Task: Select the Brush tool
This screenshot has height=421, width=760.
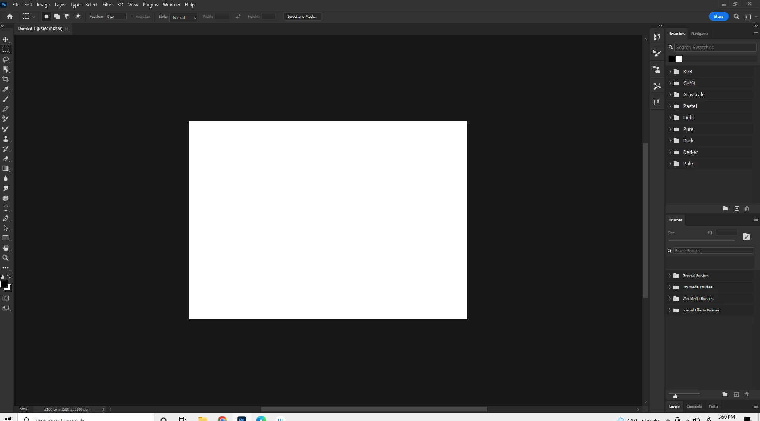Action: pyautogui.click(x=6, y=99)
